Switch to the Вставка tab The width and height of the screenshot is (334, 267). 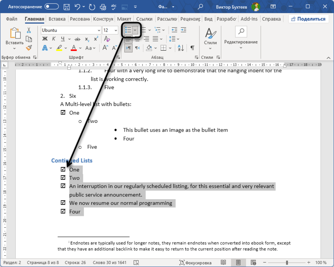pos(57,19)
